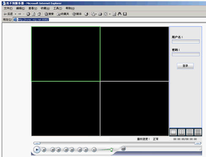Focus the 用户名 username input field
Screen dimensions: 206x157
(x=186, y=41)
